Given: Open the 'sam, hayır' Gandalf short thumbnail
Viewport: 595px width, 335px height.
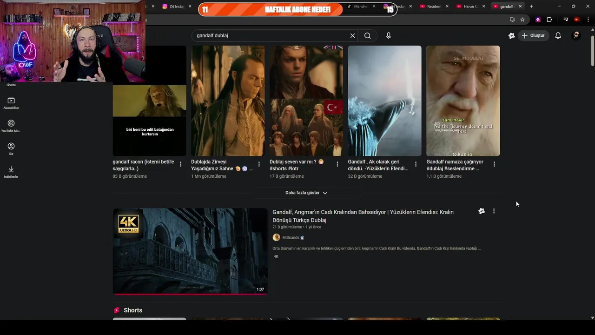Looking at the screenshot, I should pyautogui.click(x=463, y=100).
